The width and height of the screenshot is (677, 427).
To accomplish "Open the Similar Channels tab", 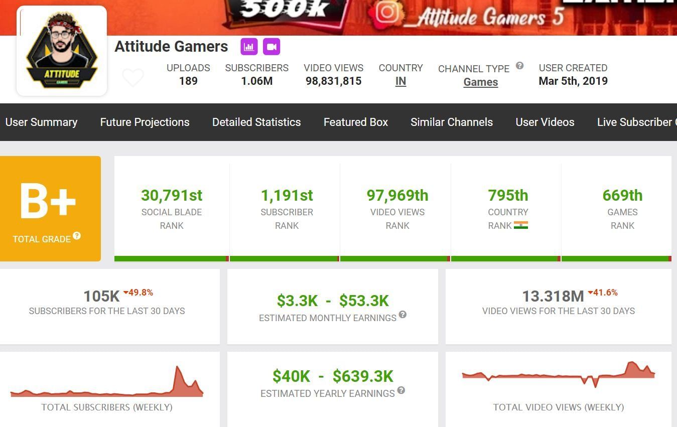I will pyautogui.click(x=452, y=122).
